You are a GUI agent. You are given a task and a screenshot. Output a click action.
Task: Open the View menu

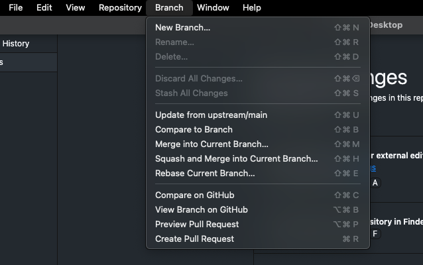[76, 7]
